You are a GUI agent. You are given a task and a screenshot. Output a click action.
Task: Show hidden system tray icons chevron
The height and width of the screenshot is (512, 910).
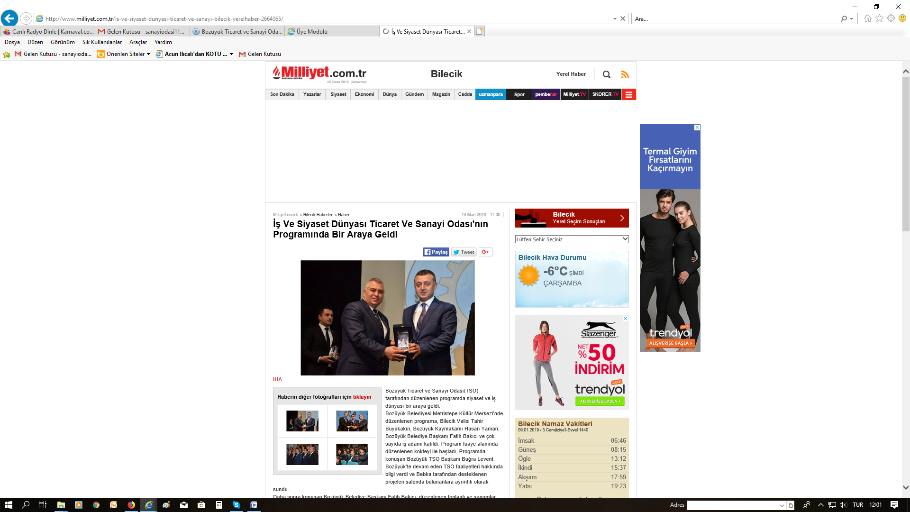pyautogui.click(x=821, y=505)
